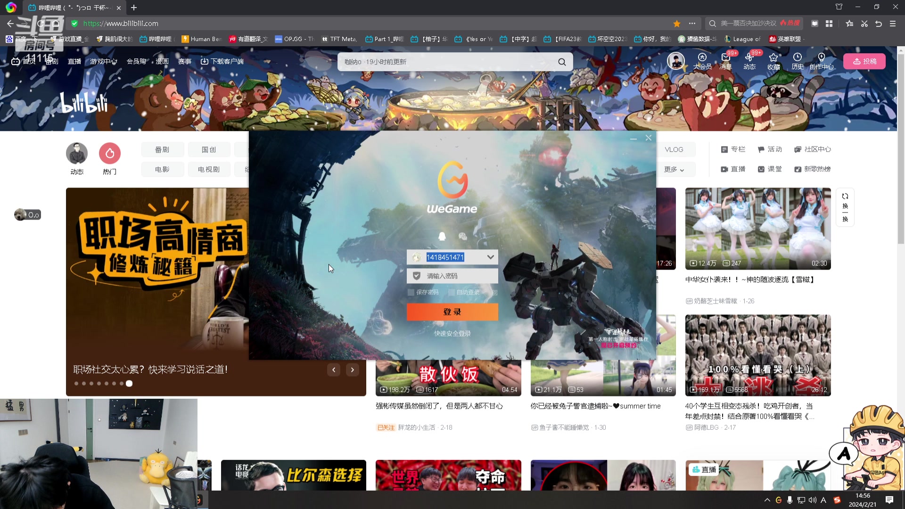Click the browser undo arrow icon
Viewport: 905px width, 509px height.
(x=879, y=24)
